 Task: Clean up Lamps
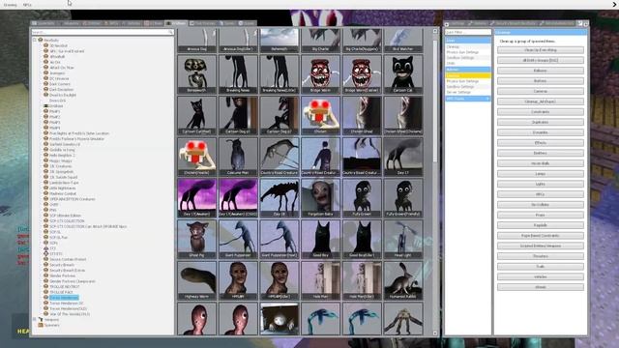[541, 174]
